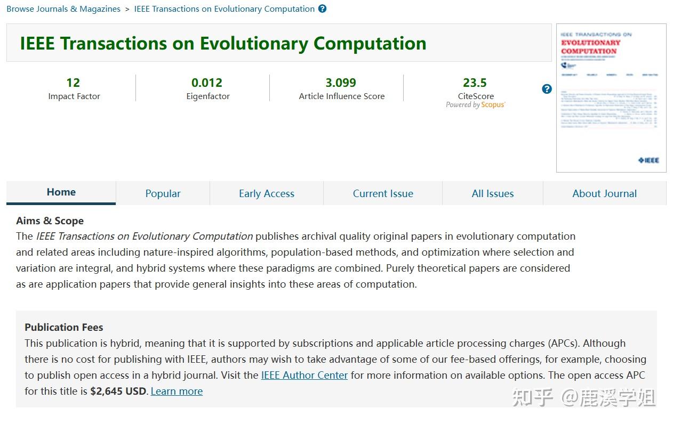Click the IEEE logo on the cover

pyautogui.click(x=648, y=160)
